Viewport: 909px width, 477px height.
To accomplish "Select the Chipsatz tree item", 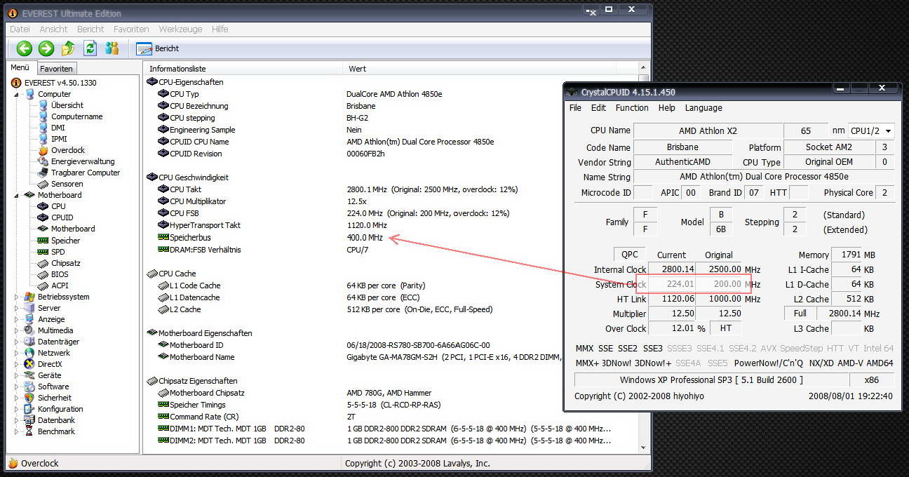I will point(66,263).
